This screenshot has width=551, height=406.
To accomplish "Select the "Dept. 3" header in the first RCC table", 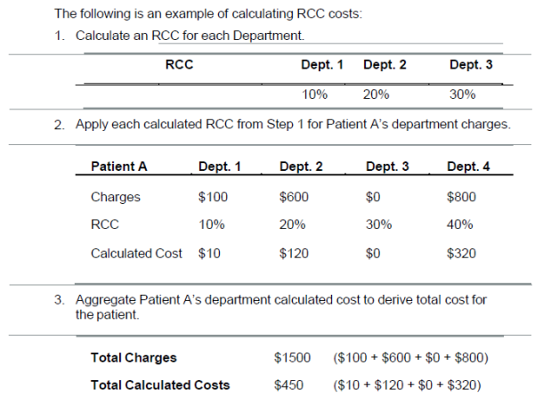I will [x=471, y=65].
